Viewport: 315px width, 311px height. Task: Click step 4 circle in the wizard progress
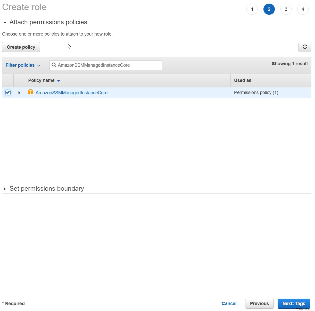[303, 9]
